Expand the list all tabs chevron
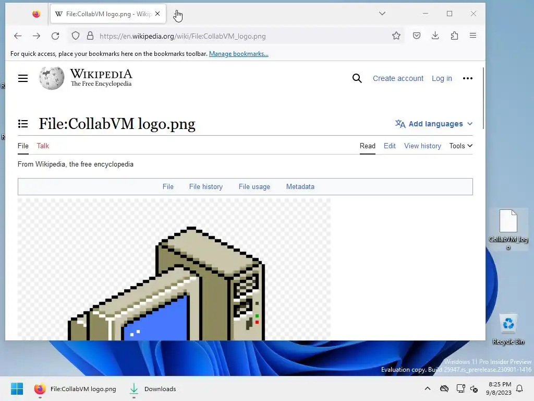Viewport: 534px width, 401px height. (x=382, y=14)
